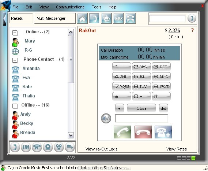Click the left collapse arrow handle
The height and width of the screenshot is (171, 208).
4,19
